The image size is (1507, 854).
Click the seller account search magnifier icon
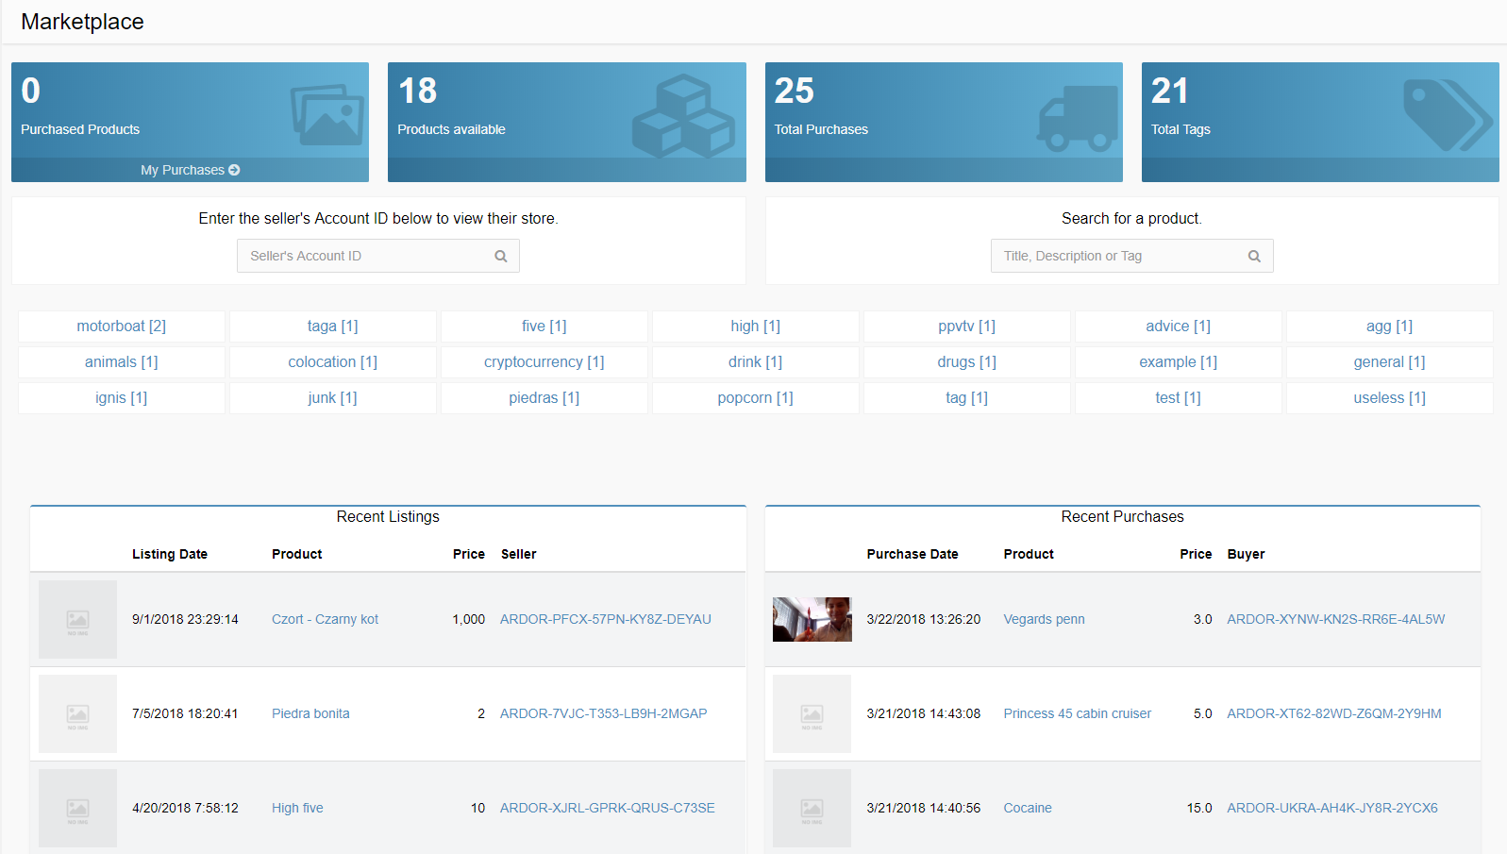pos(501,256)
